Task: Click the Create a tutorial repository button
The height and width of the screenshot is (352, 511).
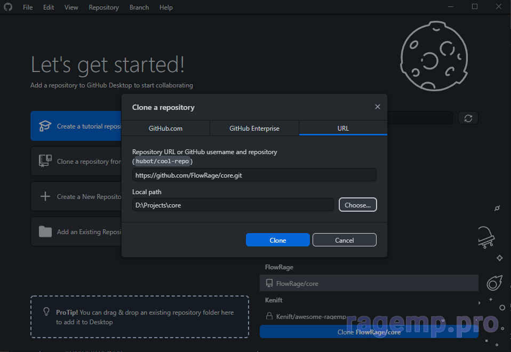Action: pyautogui.click(x=76, y=126)
